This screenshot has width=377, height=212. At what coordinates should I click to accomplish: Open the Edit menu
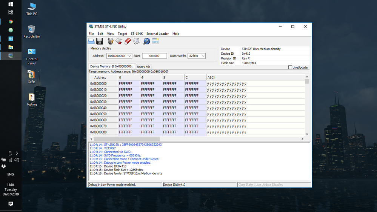click(100, 34)
